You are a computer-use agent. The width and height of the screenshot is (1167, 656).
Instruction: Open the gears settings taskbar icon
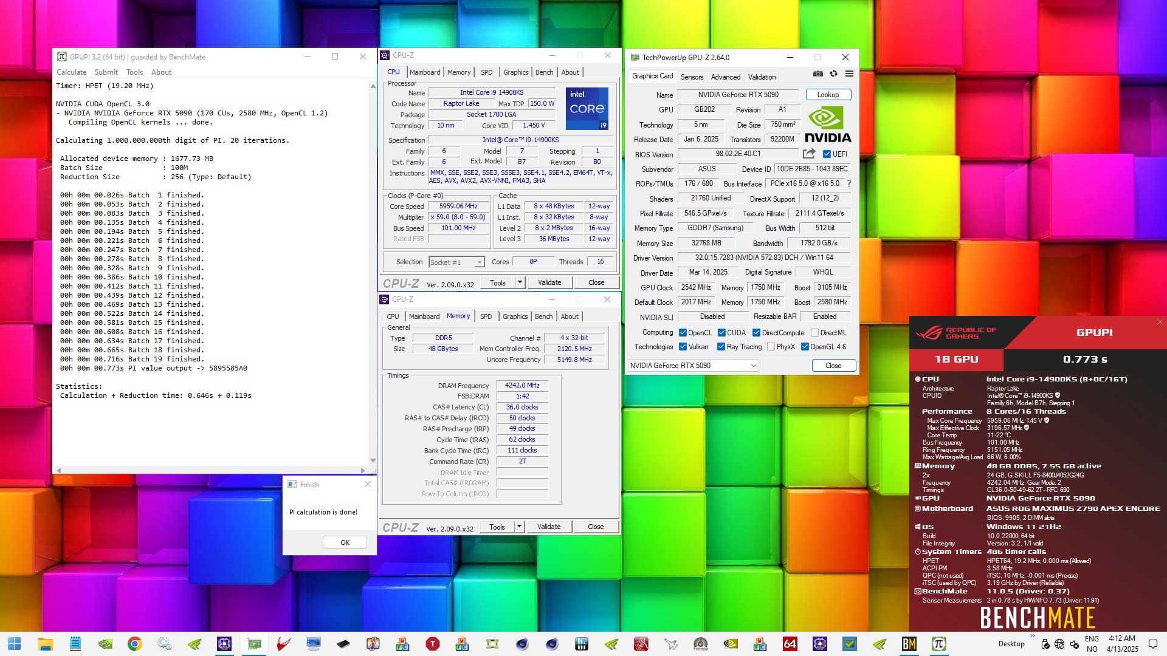(165, 644)
